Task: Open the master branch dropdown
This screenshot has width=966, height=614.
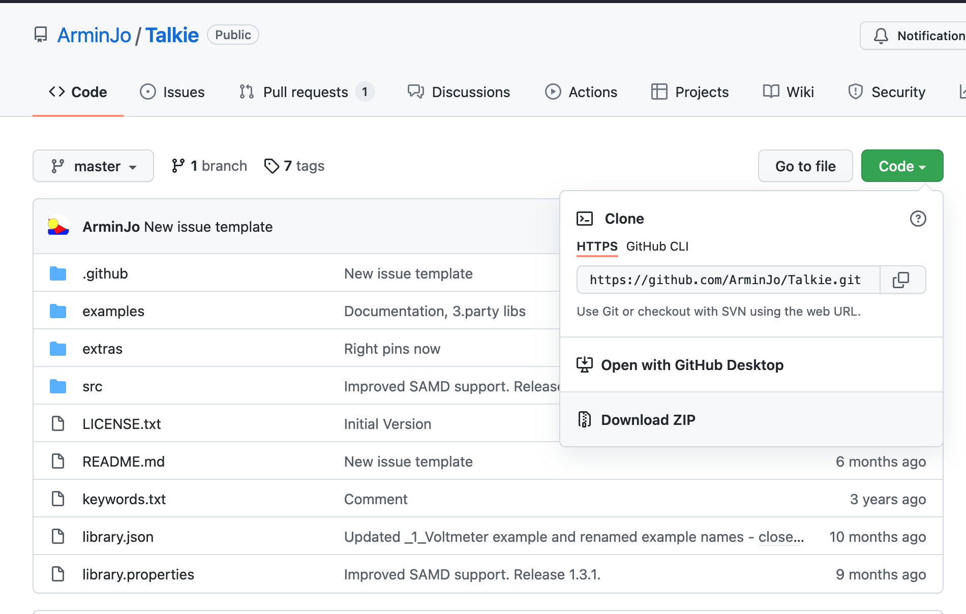Action: point(94,166)
